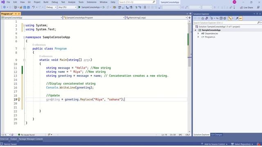Image resolution: width=262 pixels, height=147 pixels.
Task: Open the purple user account avatar
Action: [x=235, y=2]
